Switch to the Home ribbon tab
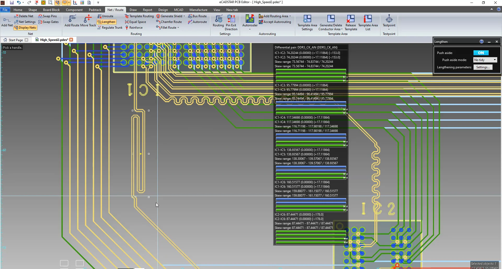Viewport: 502px width, 269px height. [x=18, y=10]
